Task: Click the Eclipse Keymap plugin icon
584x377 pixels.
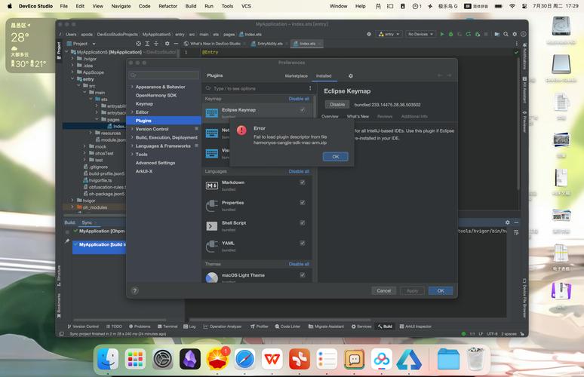Action: point(212,112)
